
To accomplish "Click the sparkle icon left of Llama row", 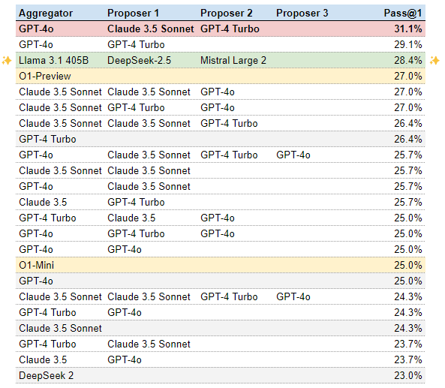I will (x=7, y=61).
